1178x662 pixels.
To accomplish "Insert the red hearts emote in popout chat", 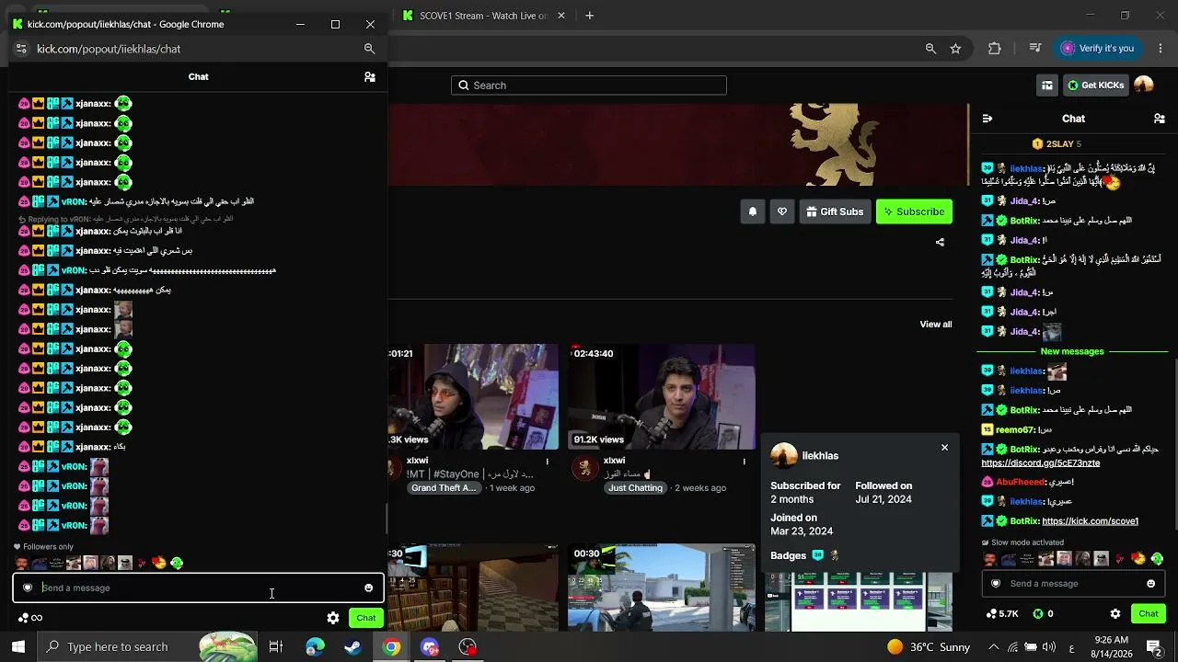I will click(x=142, y=563).
